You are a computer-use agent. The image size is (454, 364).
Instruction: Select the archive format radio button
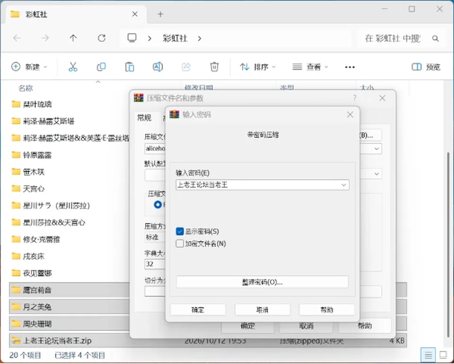[x=158, y=205]
